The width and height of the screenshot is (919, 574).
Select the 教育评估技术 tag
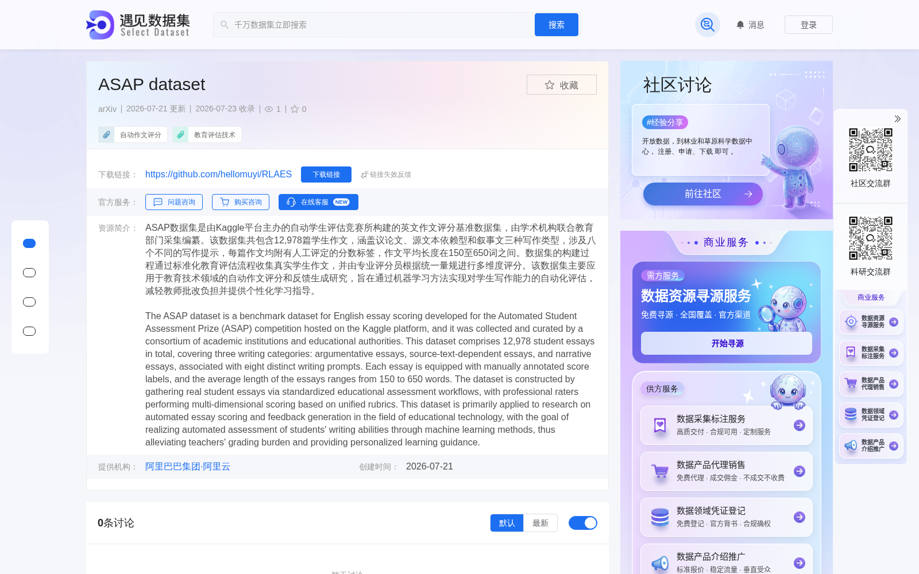(x=207, y=135)
